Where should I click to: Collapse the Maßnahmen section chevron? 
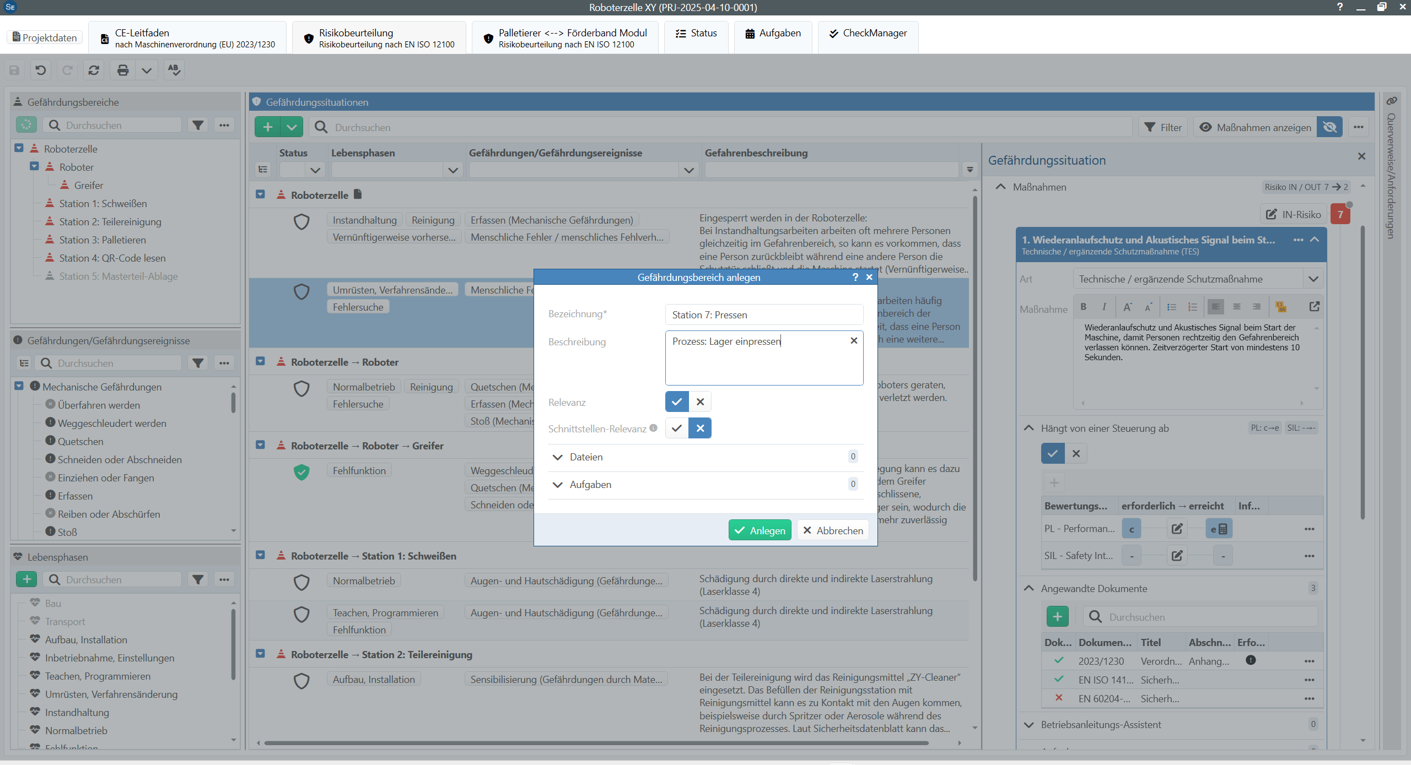pyautogui.click(x=1000, y=187)
